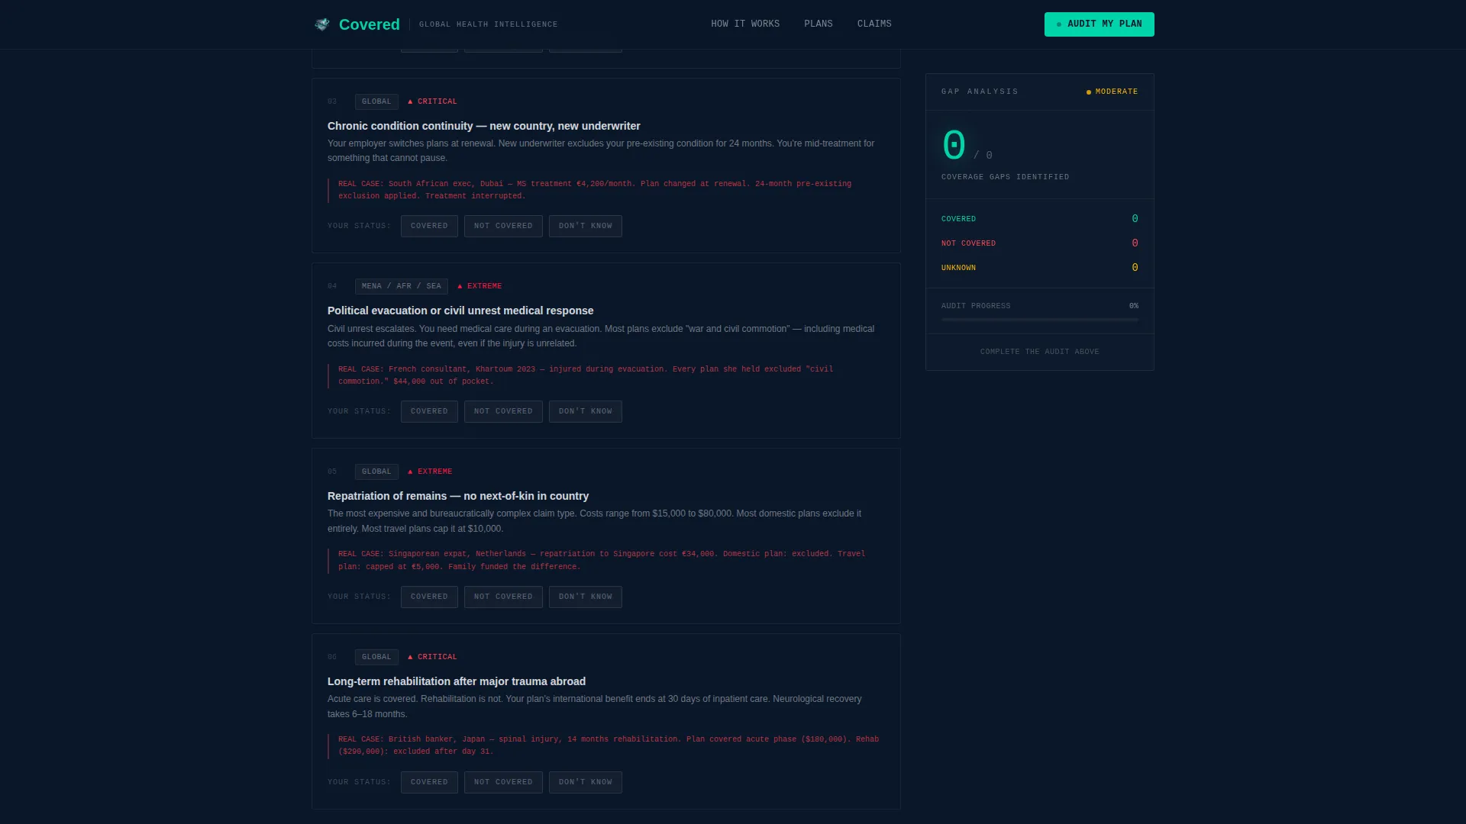Click the Chronic condition continuity heading
1466x824 pixels.
(484, 126)
